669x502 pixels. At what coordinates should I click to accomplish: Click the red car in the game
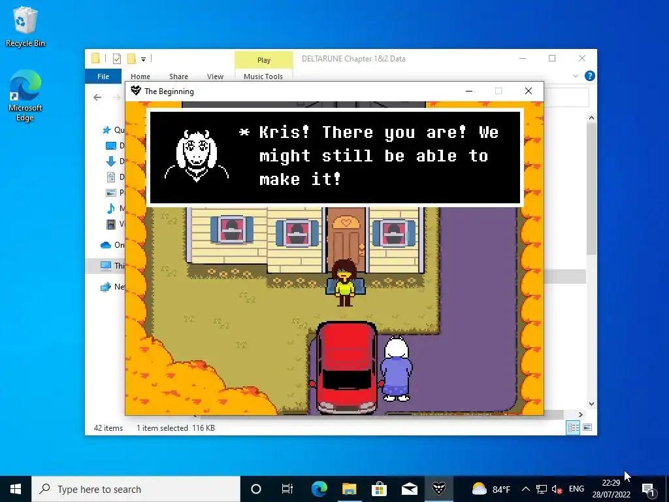[346, 367]
